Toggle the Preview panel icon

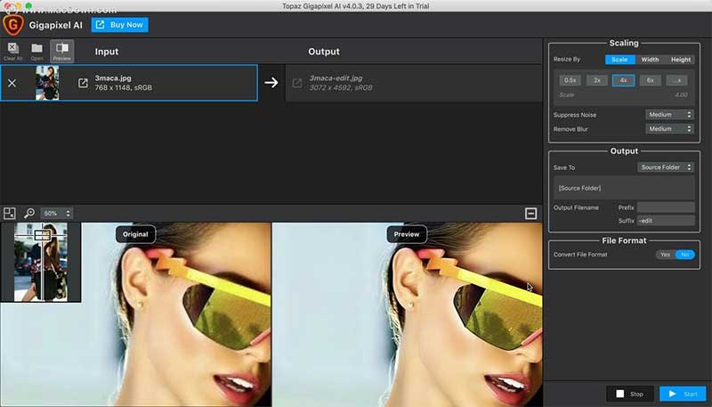click(61, 51)
